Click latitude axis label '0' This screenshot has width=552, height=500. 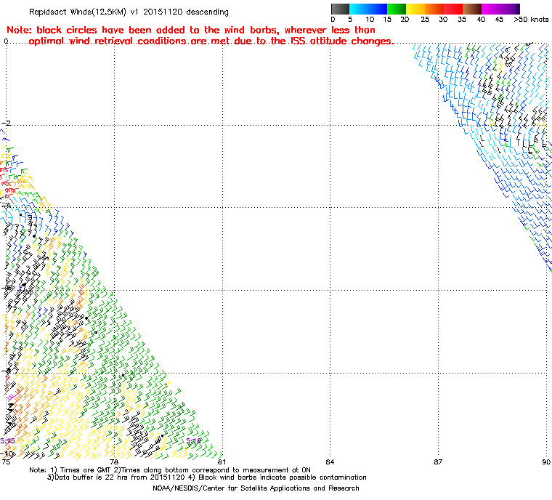(6, 41)
